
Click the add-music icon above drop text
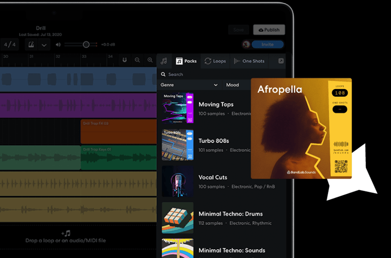[66, 233]
